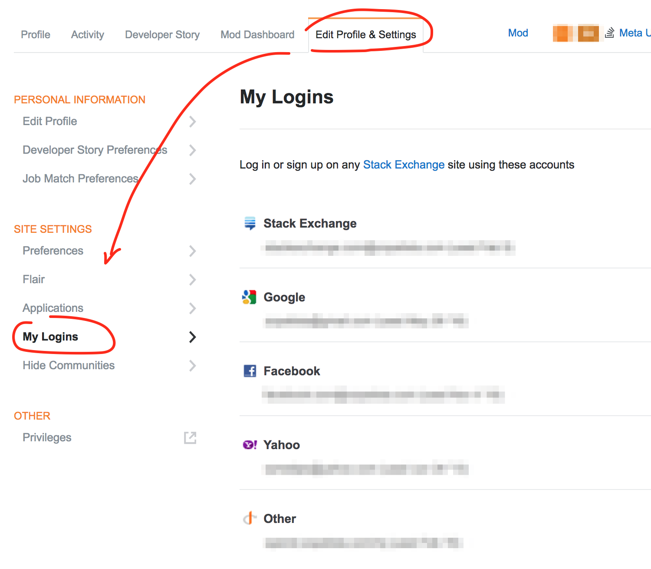Open the Developer Story tab
The width and height of the screenshot is (651, 569).
point(162,35)
